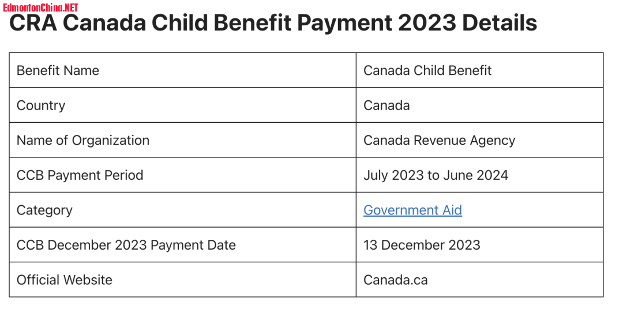The height and width of the screenshot is (313, 623).
Task: Click the Canada.ca website text
Action: pos(396,280)
